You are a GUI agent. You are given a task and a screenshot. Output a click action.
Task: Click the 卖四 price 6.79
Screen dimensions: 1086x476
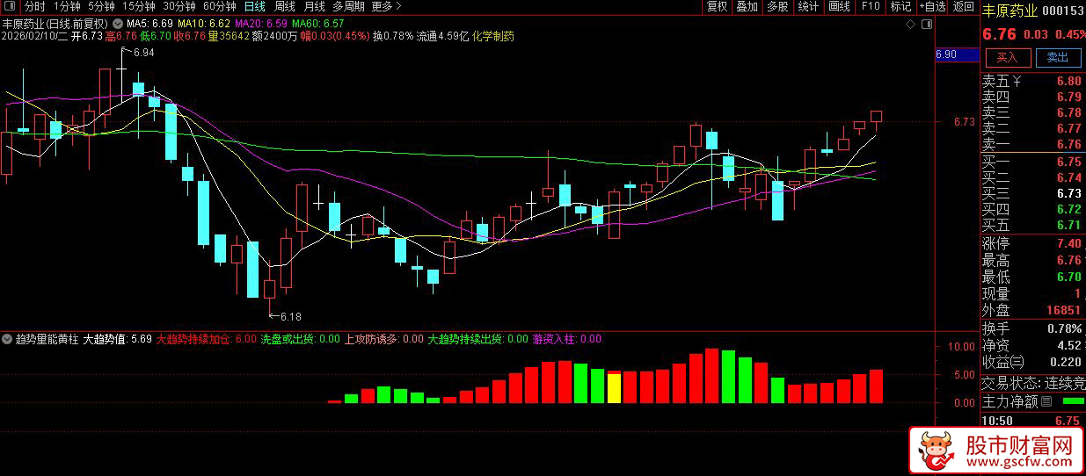[x=1068, y=97]
